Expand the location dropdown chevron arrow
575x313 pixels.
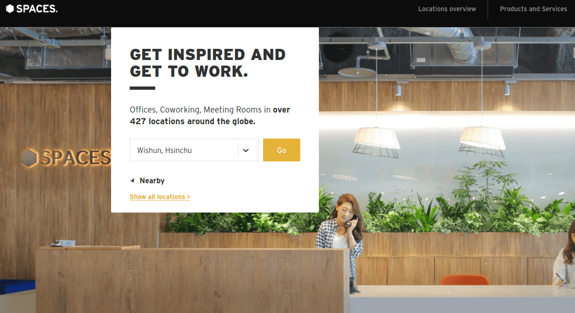click(x=246, y=150)
